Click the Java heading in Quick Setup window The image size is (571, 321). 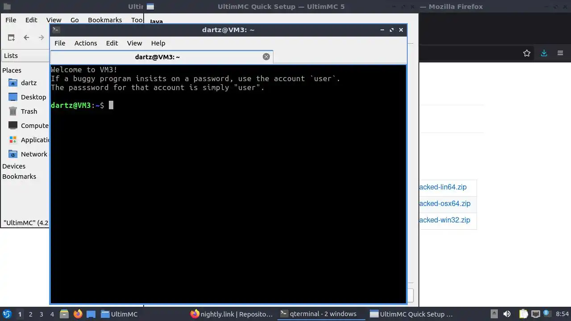pyautogui.click(x=156, y=21)
